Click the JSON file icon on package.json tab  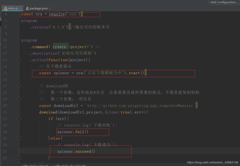pyautogui.click(x=27, y=8)
